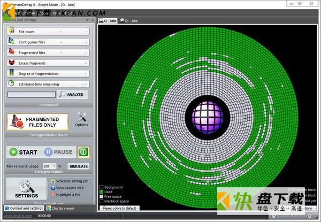Screen dimensions: 321x222
Task: Choose FRAGMENTED FILES ONLY defrag mode
Action: (37, 122)
